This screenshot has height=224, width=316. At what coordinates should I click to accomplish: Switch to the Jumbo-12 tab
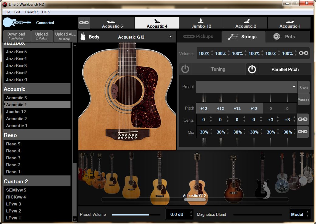click(201, 23)
